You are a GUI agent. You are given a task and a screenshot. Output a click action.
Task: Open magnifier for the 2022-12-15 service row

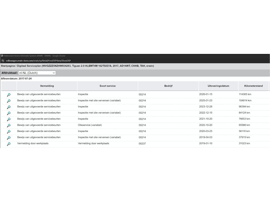pos(8,113)
